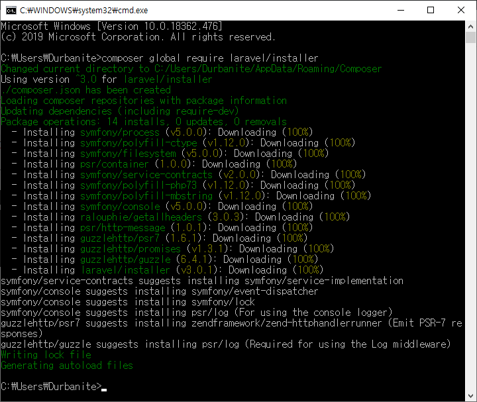This screenshot has width=477, height=402.
Task: Click the 'suggests installing symfony/service-implementation' line
Action: [202, 281]
